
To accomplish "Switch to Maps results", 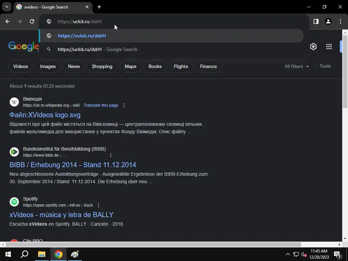I will [130, 66].
